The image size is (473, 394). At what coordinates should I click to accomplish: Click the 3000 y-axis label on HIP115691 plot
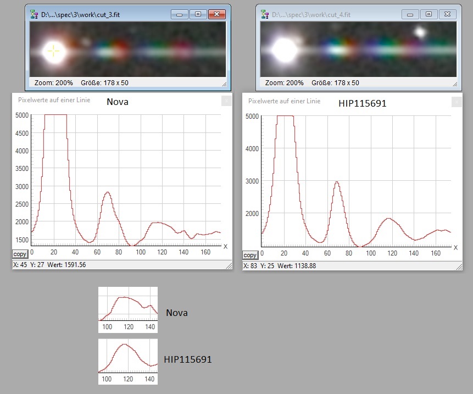coord(252,181)
